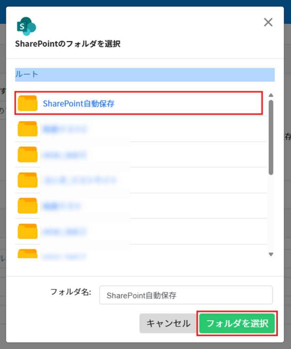
Task: Click the キャンセル button
Action: pos(168,323)
